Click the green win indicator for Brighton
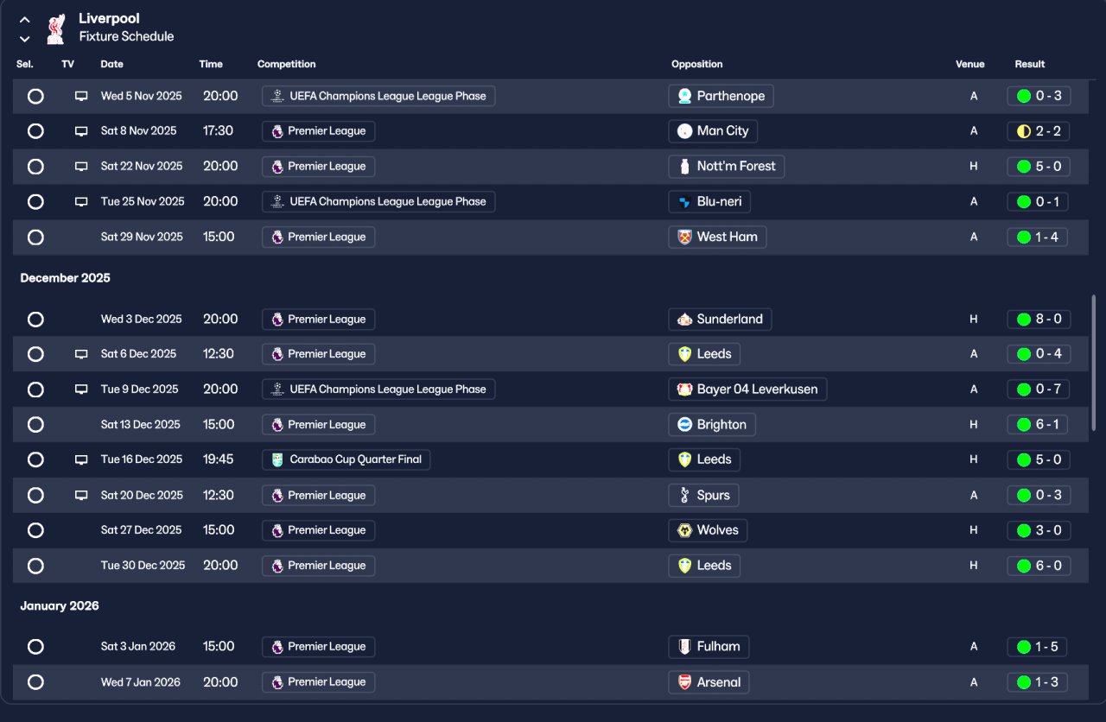Image resolution: width=1106 pixels, height=722 pixels. tap(1024, 425)
